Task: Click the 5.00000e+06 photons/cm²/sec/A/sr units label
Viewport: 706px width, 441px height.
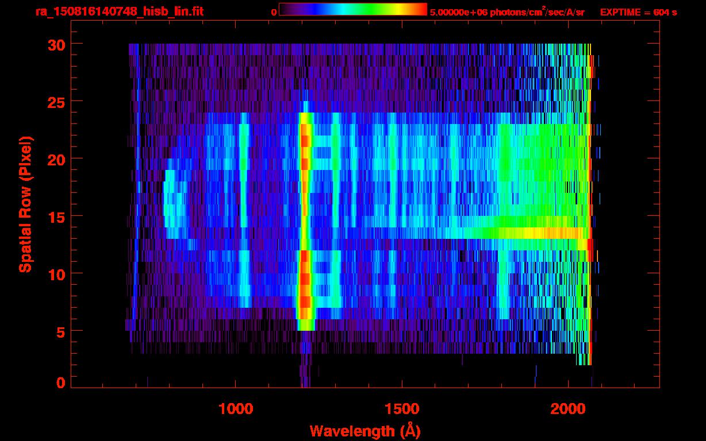Action: pyautogui.click(x=507, y=11)
